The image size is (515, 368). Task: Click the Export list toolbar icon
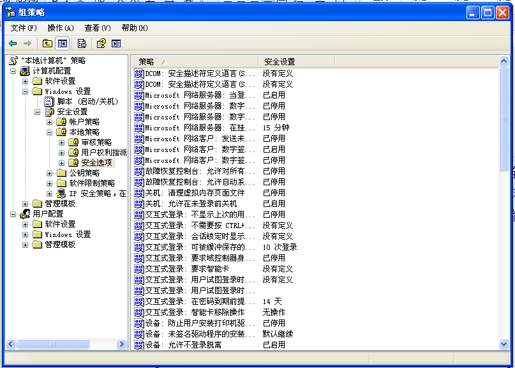pos(82,43)
